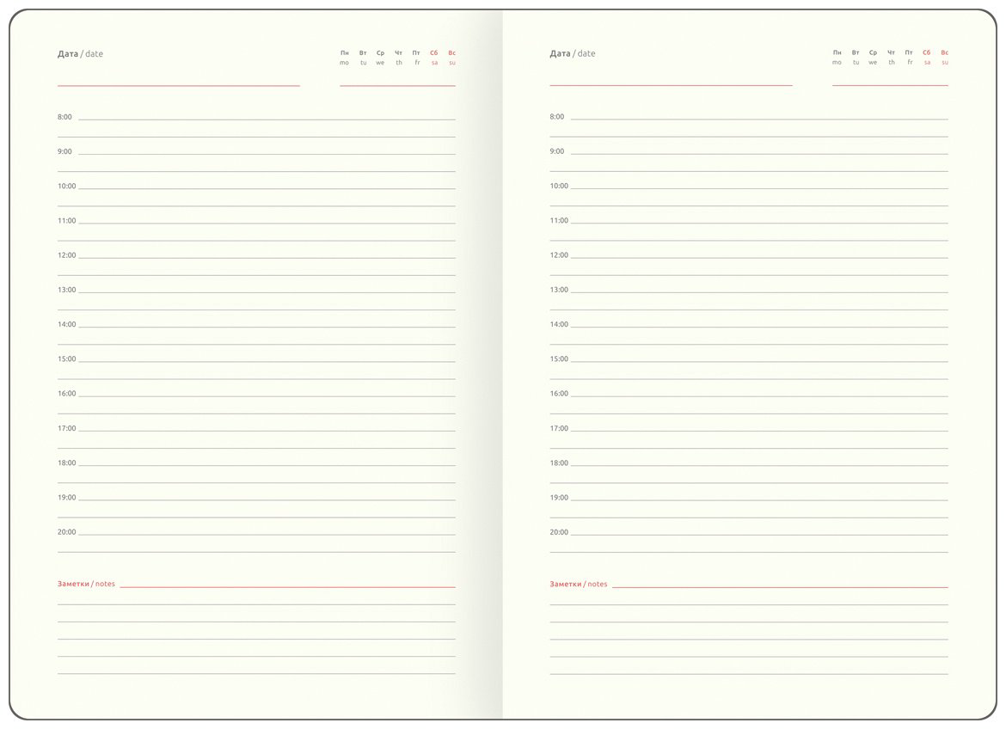Select the "15:00" time label on the right page

559,359
